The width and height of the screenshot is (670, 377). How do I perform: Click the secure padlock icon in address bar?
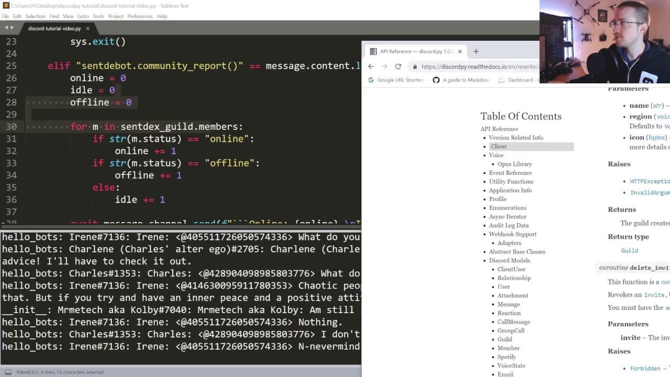click(415, 66)
